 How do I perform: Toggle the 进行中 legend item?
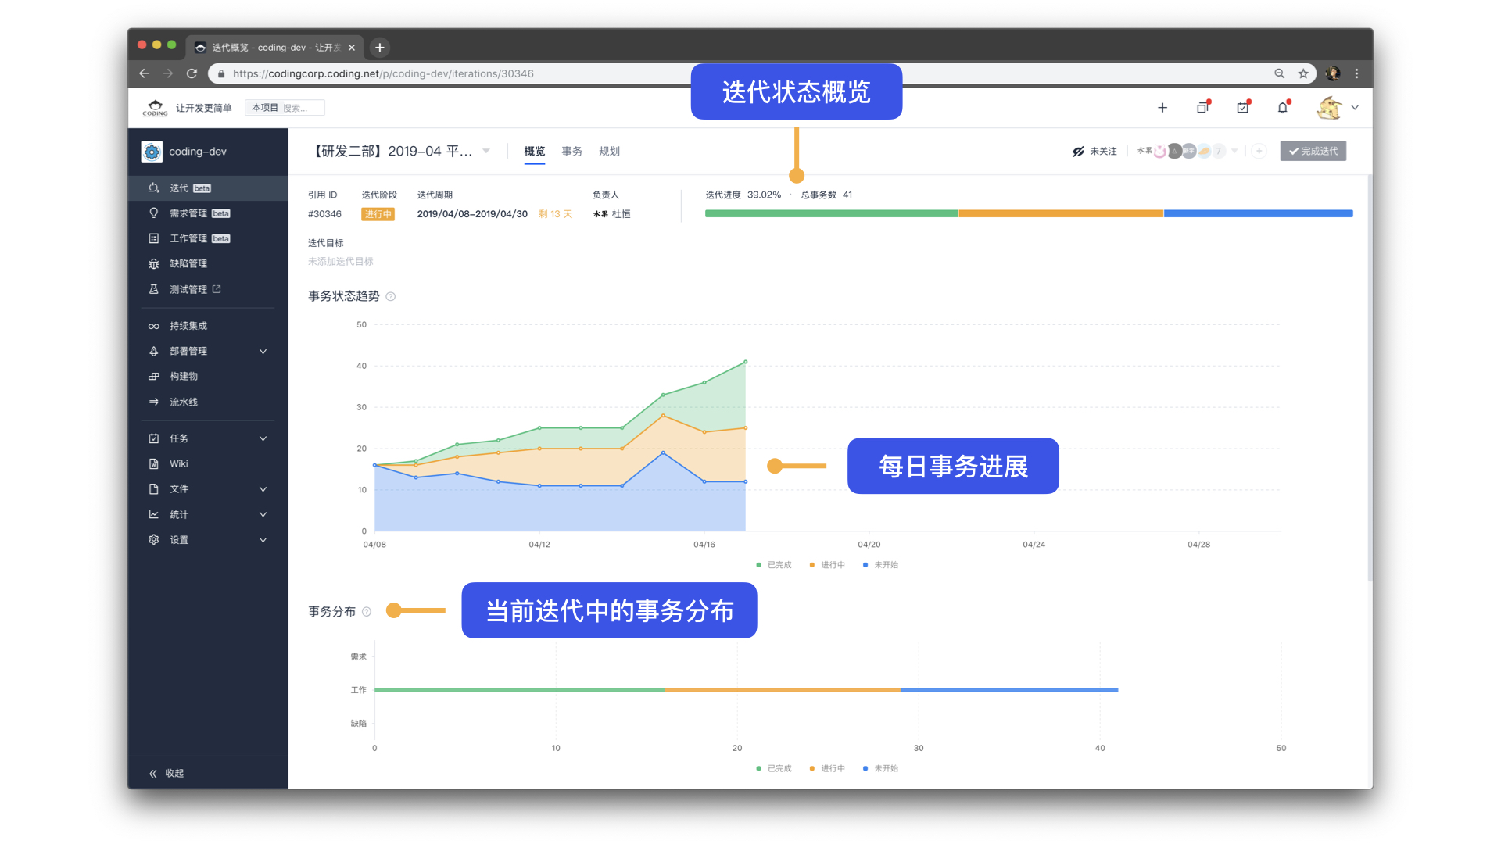(x=829, y=564)
